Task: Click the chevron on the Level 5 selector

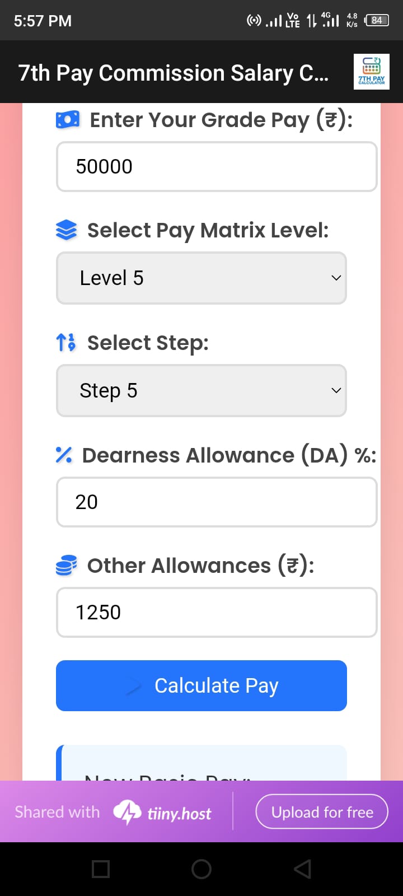Action: pos(335,278)
